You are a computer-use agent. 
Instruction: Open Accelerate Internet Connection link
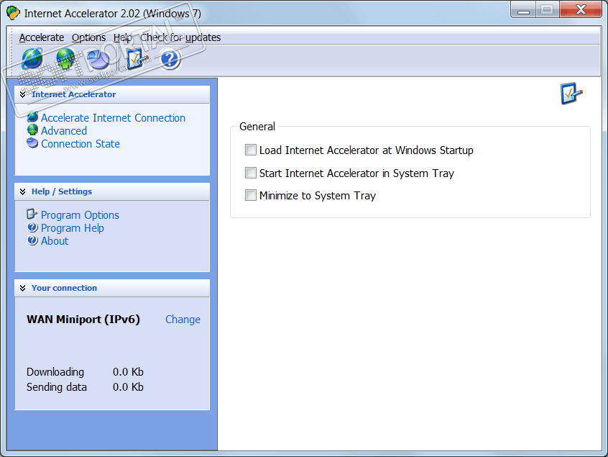point(114,117)
